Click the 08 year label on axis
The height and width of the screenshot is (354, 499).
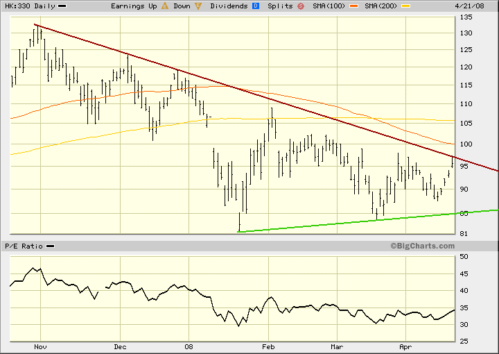[189, 346]
